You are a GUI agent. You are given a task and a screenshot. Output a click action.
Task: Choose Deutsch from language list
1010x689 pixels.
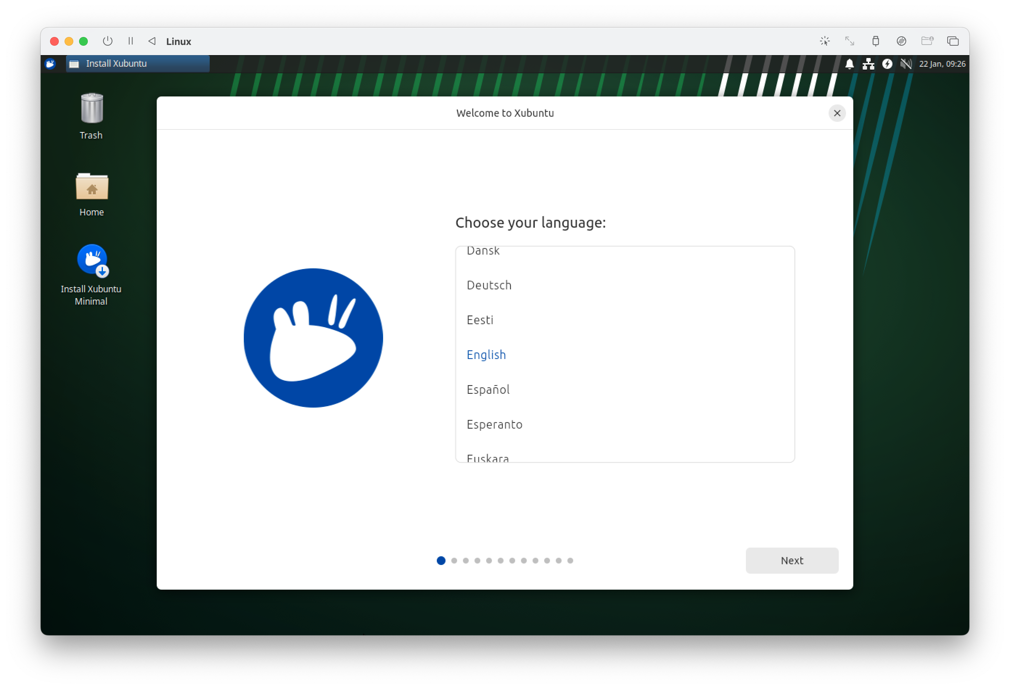pyautogui.click(x=625, y=285)
